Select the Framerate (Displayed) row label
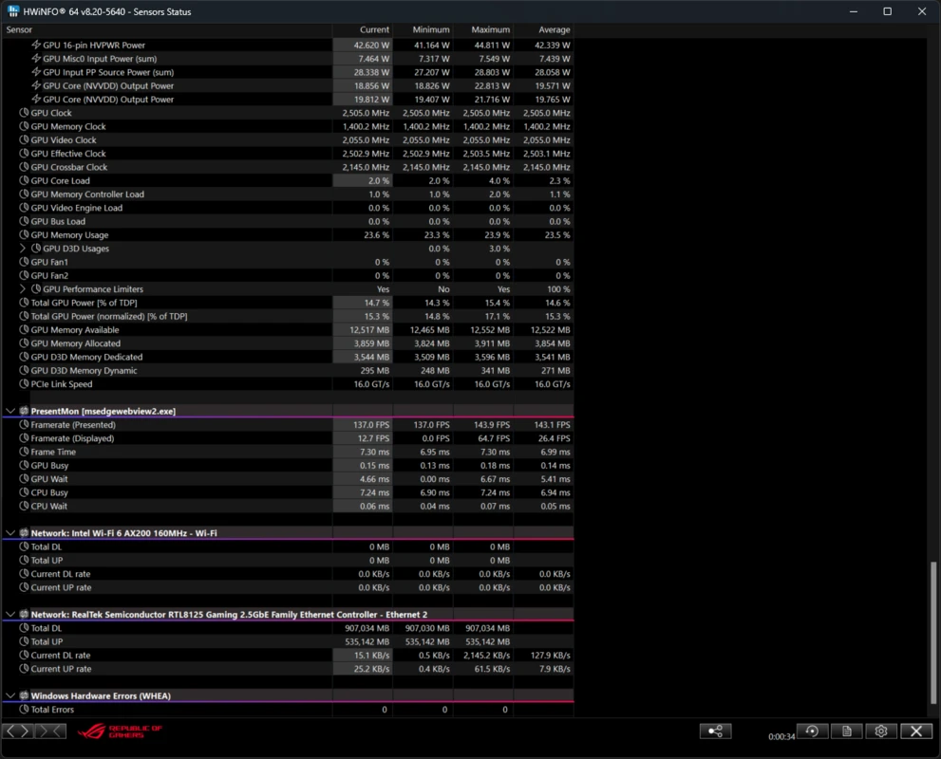 pyautogui.click(x=72, y=438)
